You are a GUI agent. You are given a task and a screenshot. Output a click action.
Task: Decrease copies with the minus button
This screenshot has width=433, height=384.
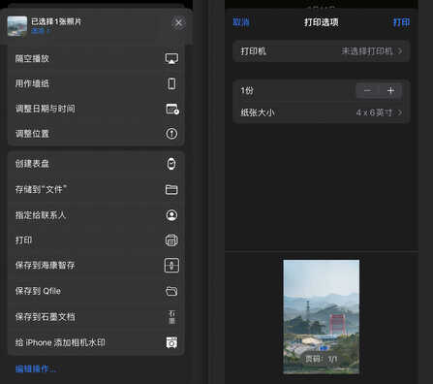(367, 90)
